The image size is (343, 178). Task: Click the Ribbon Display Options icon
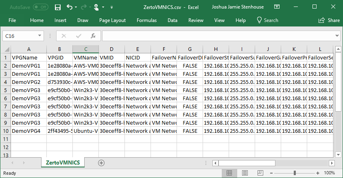277,7
